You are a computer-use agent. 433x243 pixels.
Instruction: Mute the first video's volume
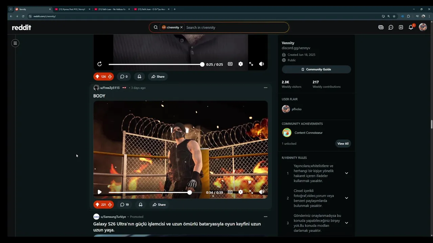[261, 64]
